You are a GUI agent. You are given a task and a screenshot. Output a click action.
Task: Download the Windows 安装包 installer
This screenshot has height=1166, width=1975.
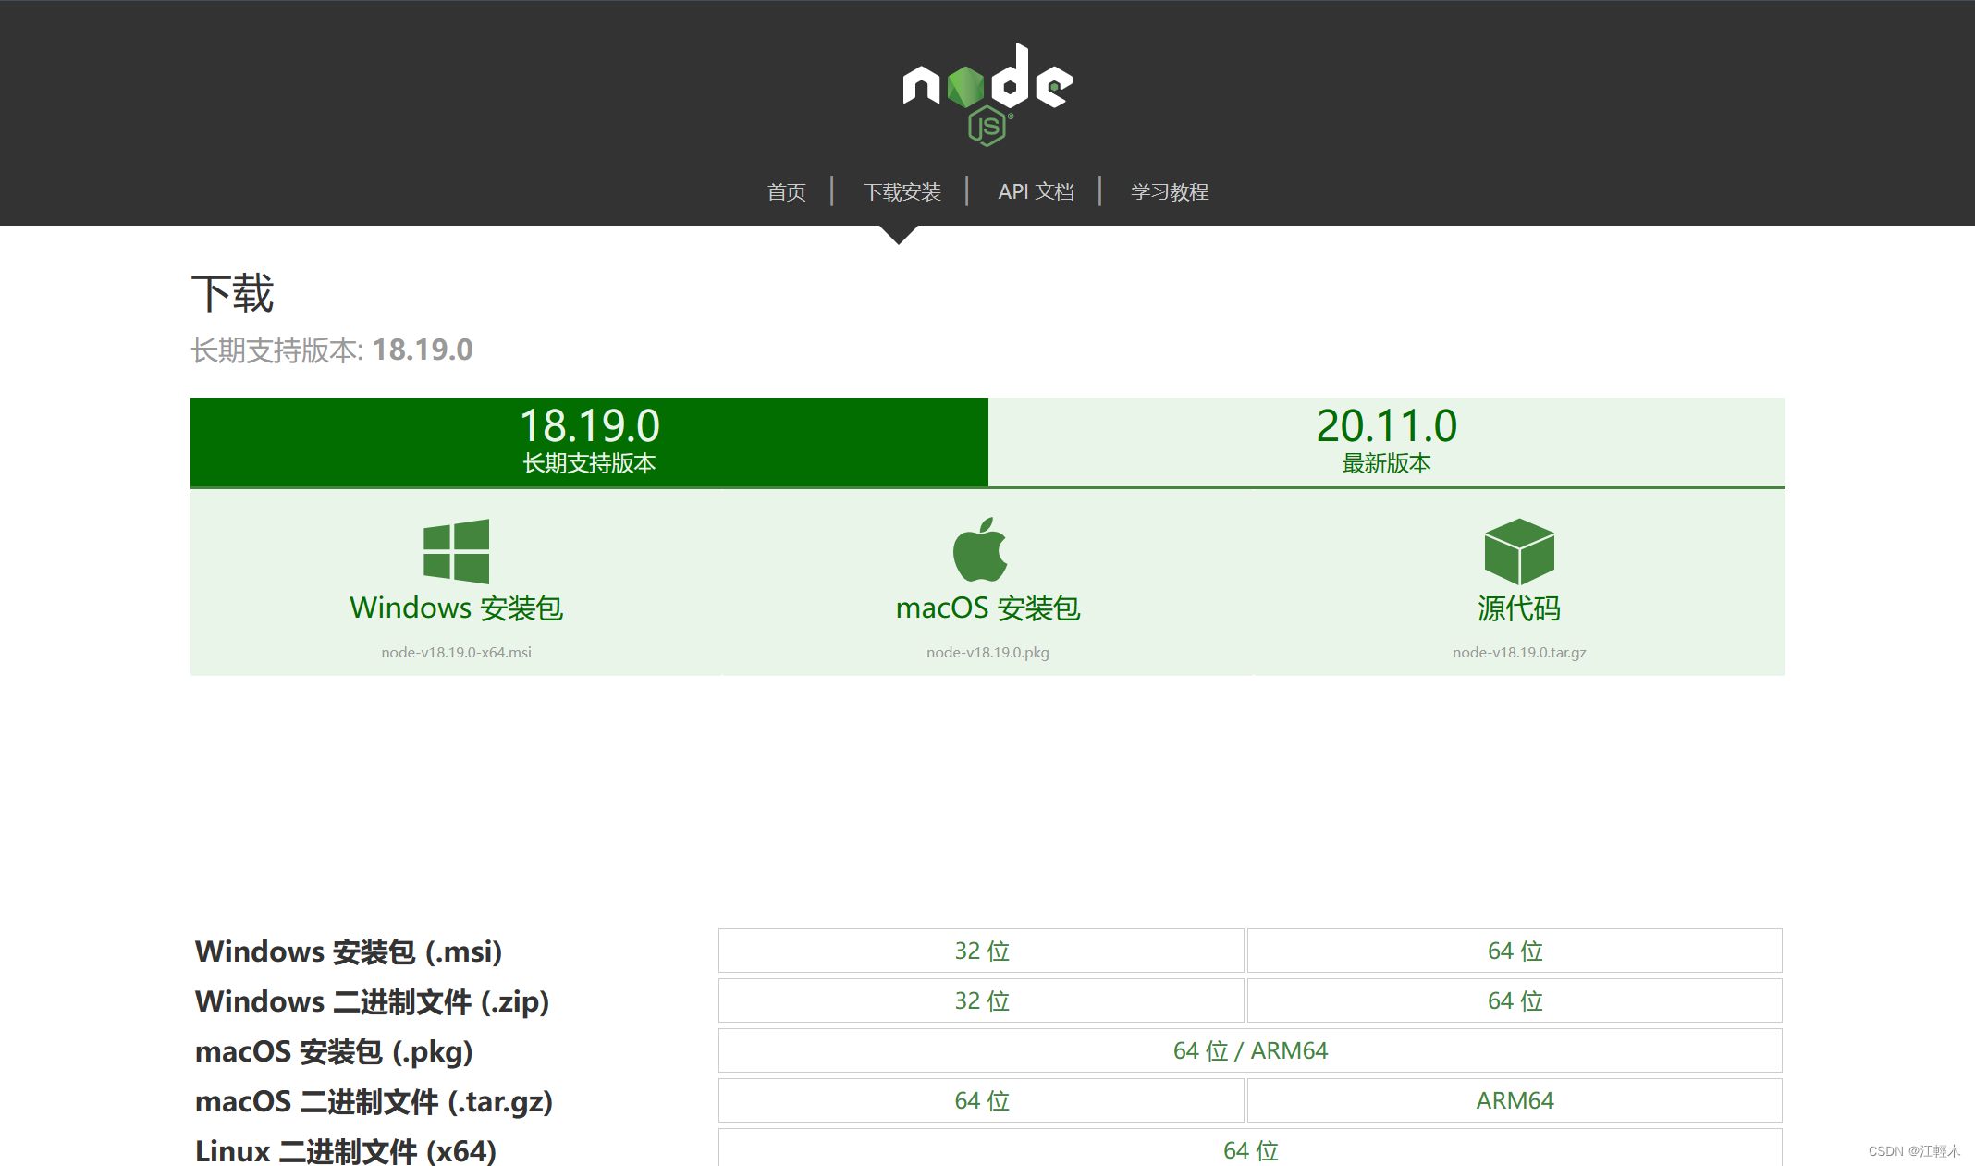pos(456,583)
